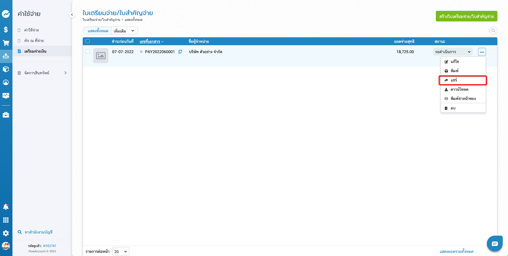Click the shopping cart icon in sidebar
Screen dimensions: 508x256
tap(6, 43)
